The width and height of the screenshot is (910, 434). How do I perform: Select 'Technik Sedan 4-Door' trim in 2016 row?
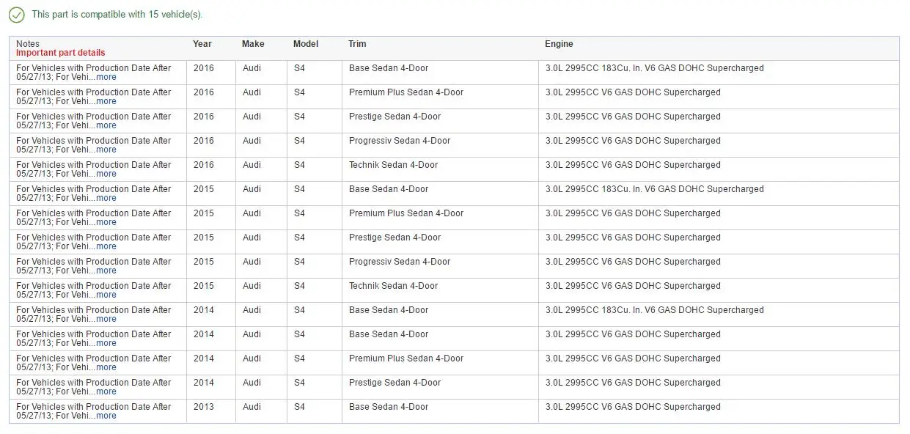click(394, 165)
